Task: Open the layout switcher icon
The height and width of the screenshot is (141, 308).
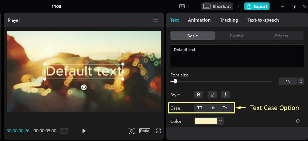Action: click(x=182, y=6)
